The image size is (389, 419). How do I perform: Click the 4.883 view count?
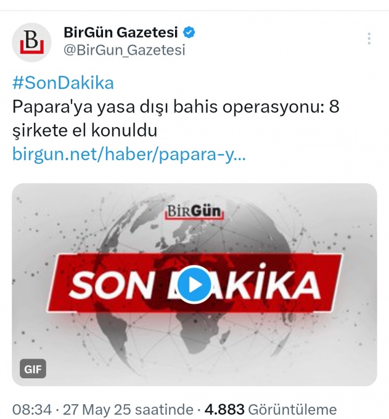(224, 410)
